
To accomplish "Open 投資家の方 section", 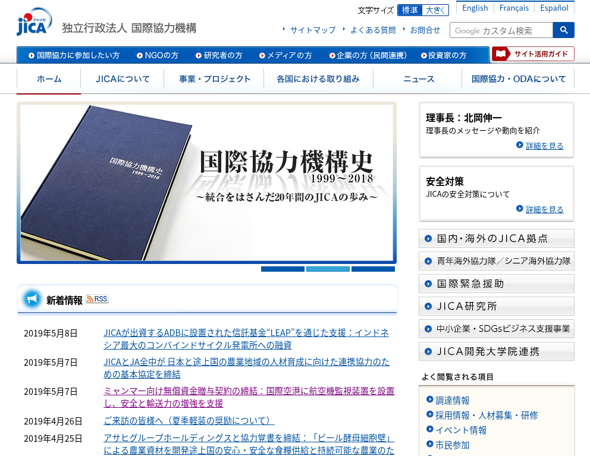I will 444,55.
